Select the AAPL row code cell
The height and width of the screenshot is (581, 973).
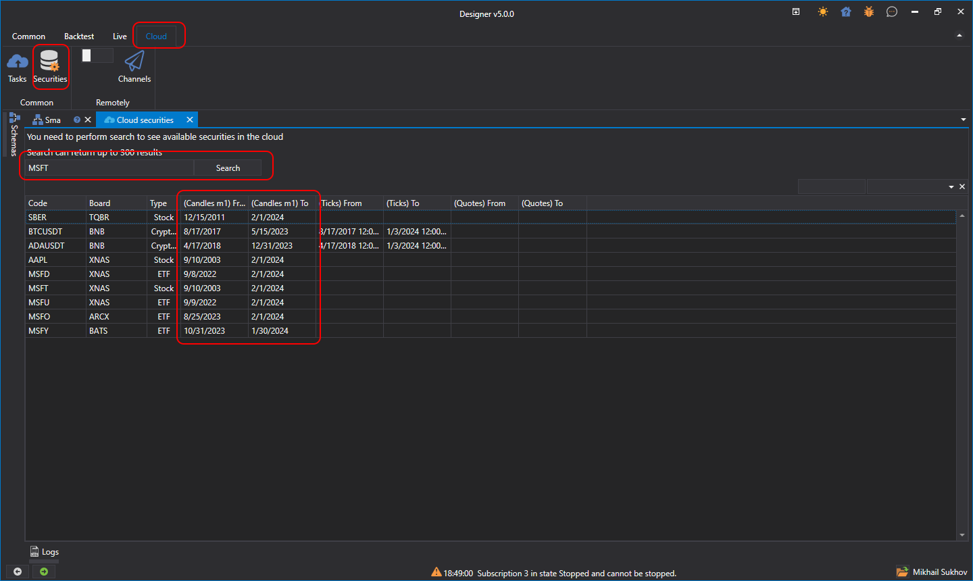click(x=55, y=260)
